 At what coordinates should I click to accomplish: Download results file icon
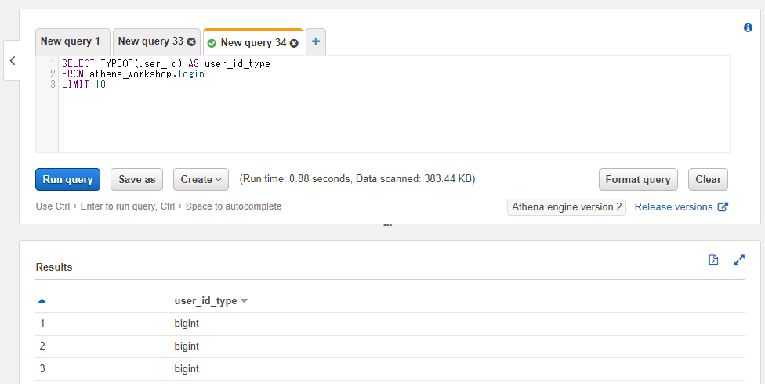pyautogui.click(x=713, y=260)
